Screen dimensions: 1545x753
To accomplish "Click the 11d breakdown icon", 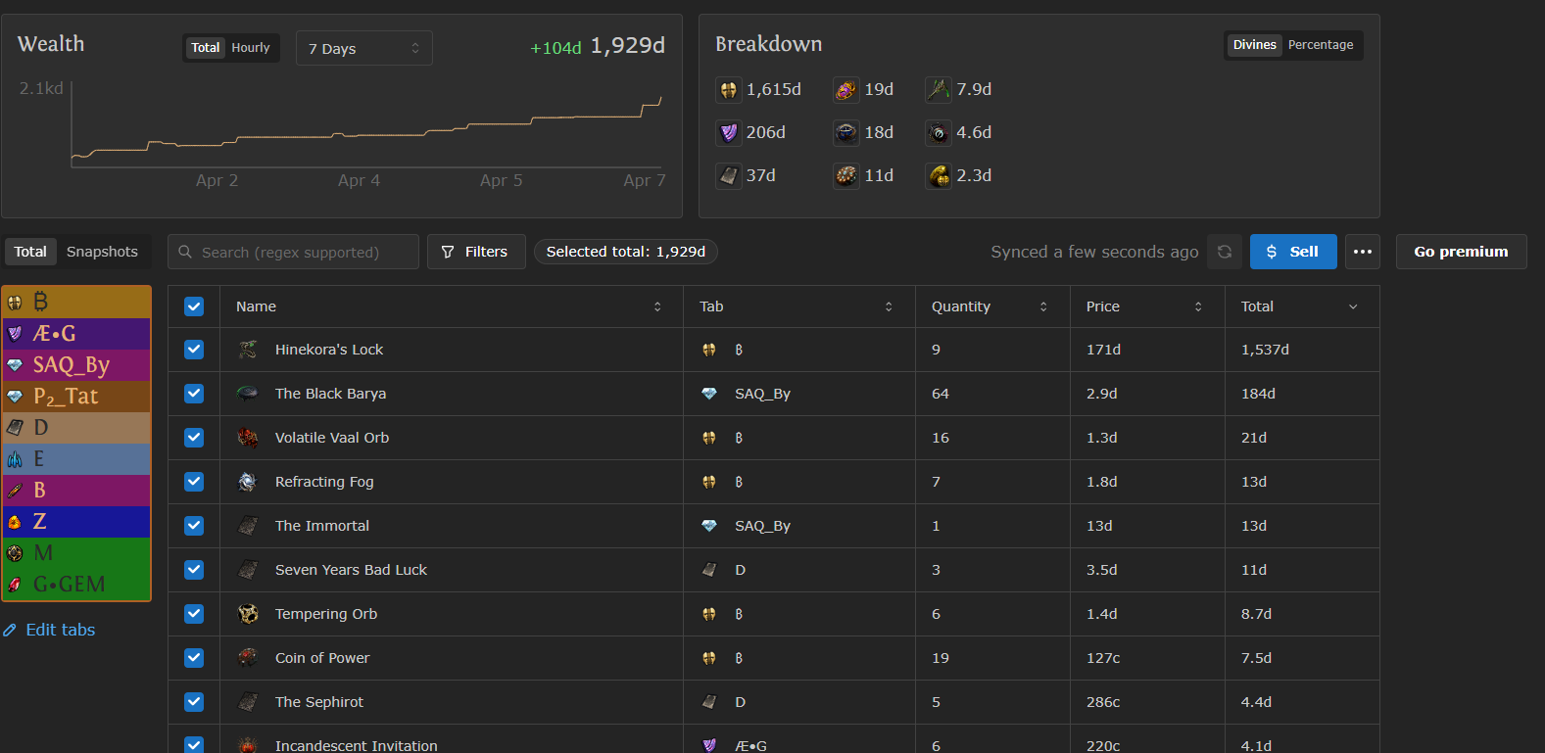I will coord(846,176).
